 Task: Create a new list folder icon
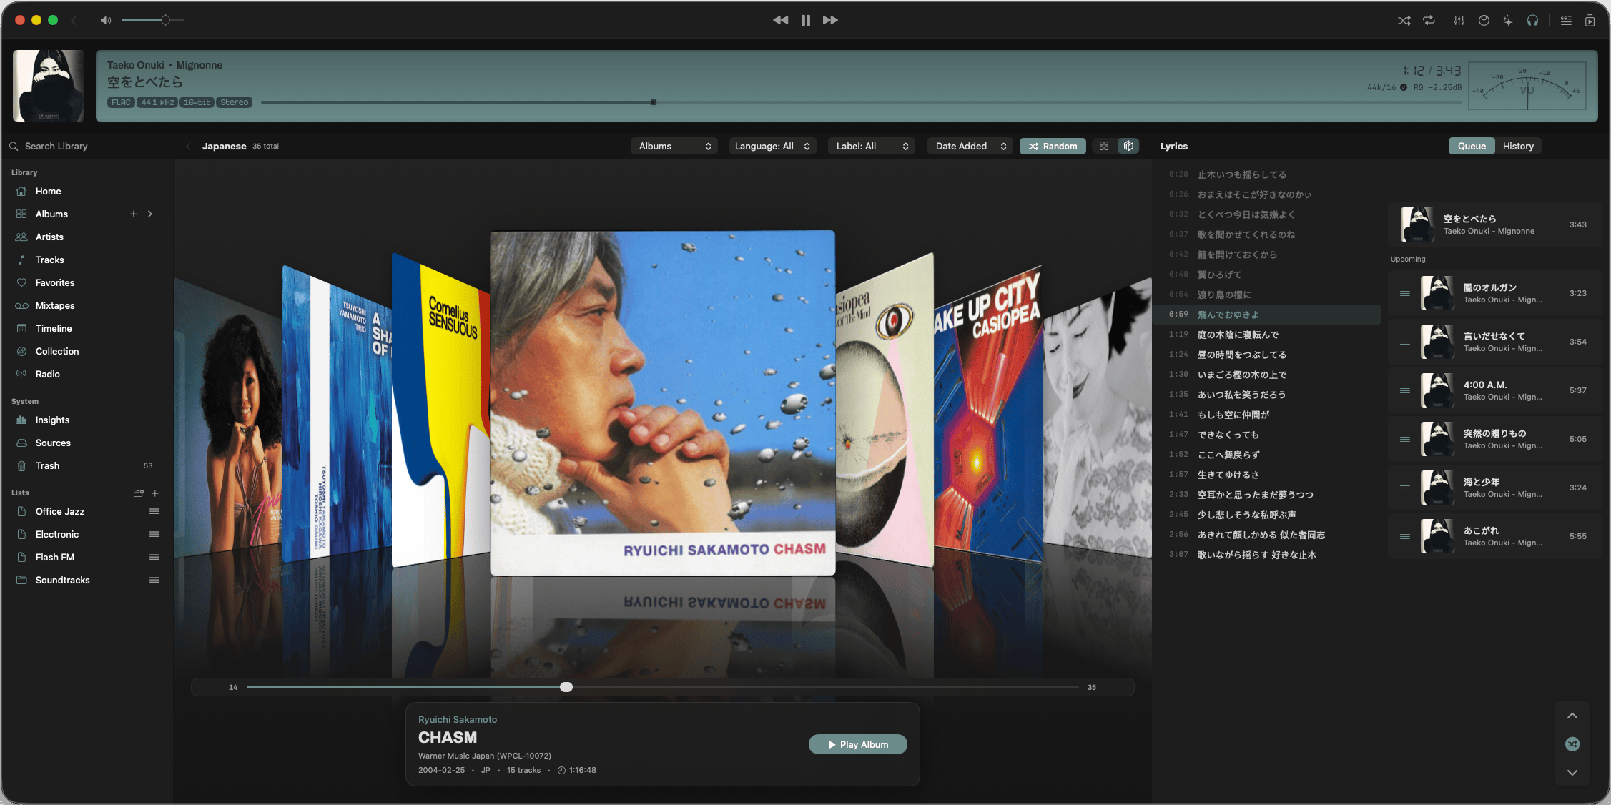139,493
